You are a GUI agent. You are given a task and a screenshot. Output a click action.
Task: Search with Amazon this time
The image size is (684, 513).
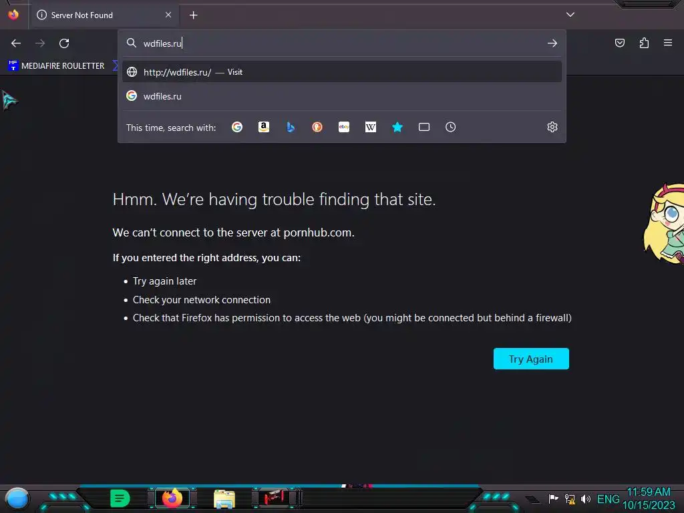point(263,127)
